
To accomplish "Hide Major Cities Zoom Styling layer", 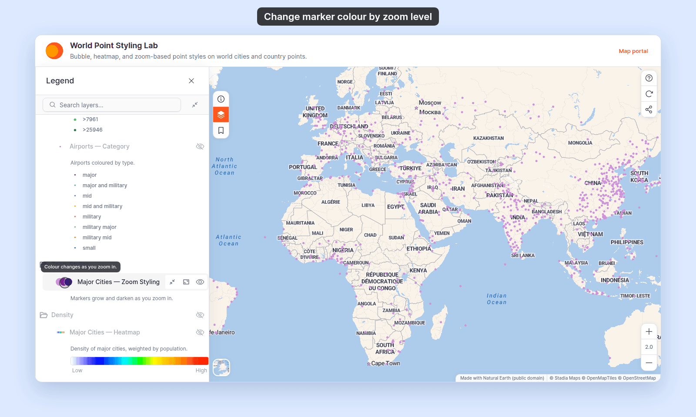I will click(200, 282).
